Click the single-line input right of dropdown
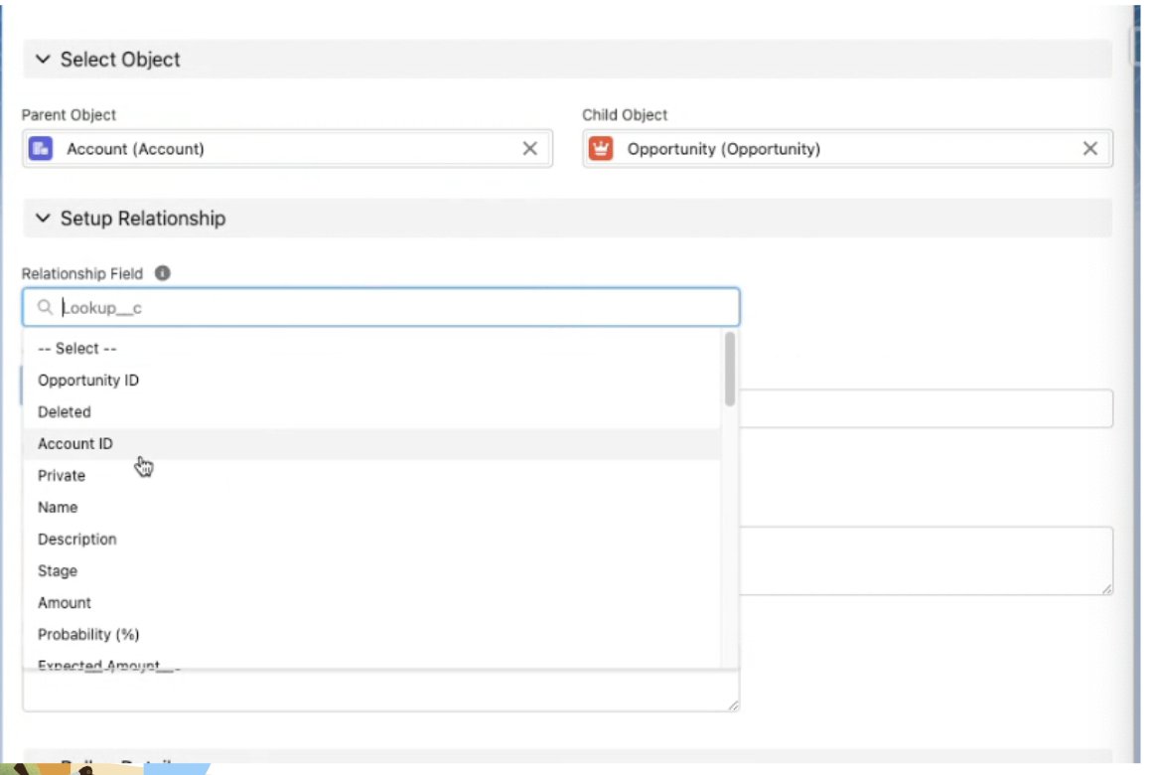This screenshot has height=775, width=1154. tap(926, 408)
